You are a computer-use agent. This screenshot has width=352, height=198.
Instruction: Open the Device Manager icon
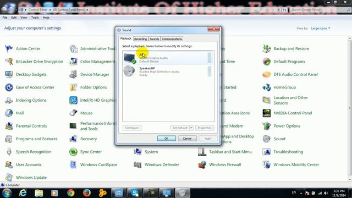tap(73, 74)
